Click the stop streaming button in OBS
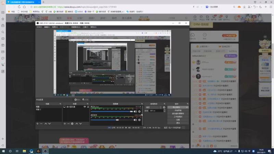The width and height of the screenshot is (274, 154). pyautogui.click(x=176, y=107)
